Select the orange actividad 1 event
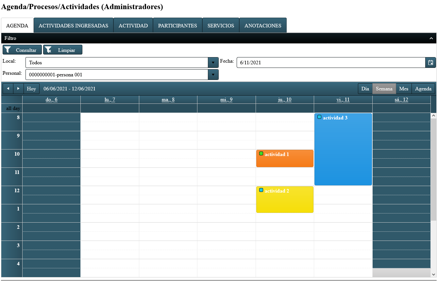The height and width of the screenshot is (282, 438). (285, 159)
